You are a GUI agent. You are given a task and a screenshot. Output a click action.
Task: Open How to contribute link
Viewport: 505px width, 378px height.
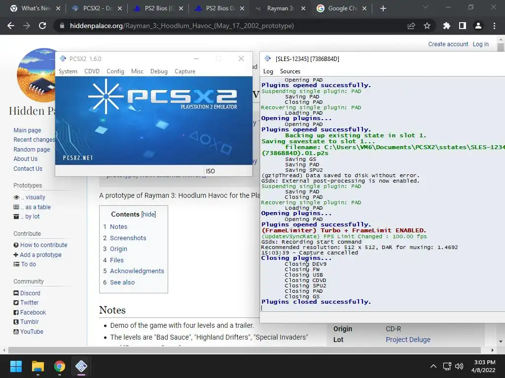(x=44, y=245)
